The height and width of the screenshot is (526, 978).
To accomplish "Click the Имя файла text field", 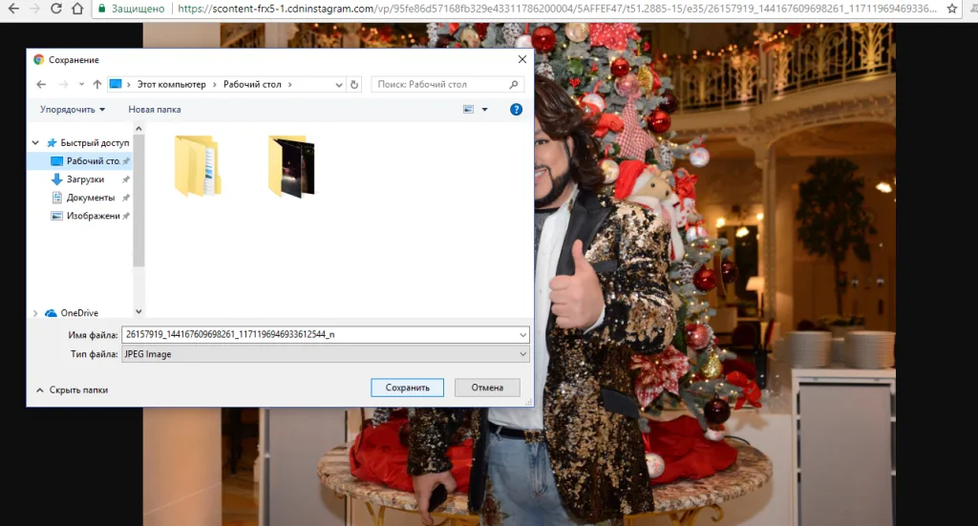I will 326,335.
